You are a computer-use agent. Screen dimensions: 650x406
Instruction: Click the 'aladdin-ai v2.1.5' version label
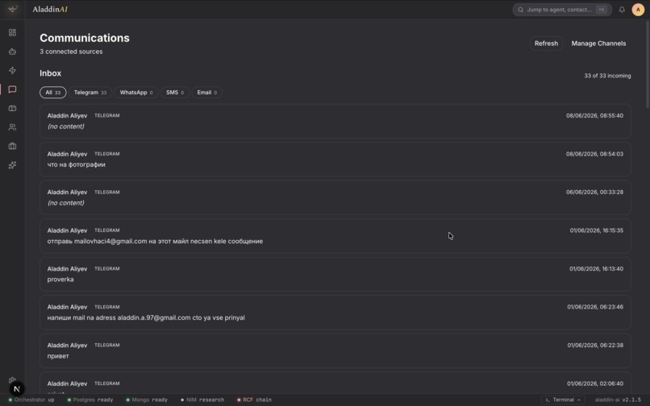(618, 400)
